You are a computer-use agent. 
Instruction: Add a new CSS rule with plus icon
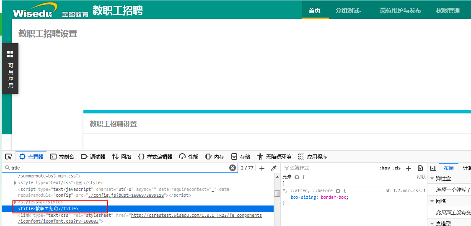point(409,168)
